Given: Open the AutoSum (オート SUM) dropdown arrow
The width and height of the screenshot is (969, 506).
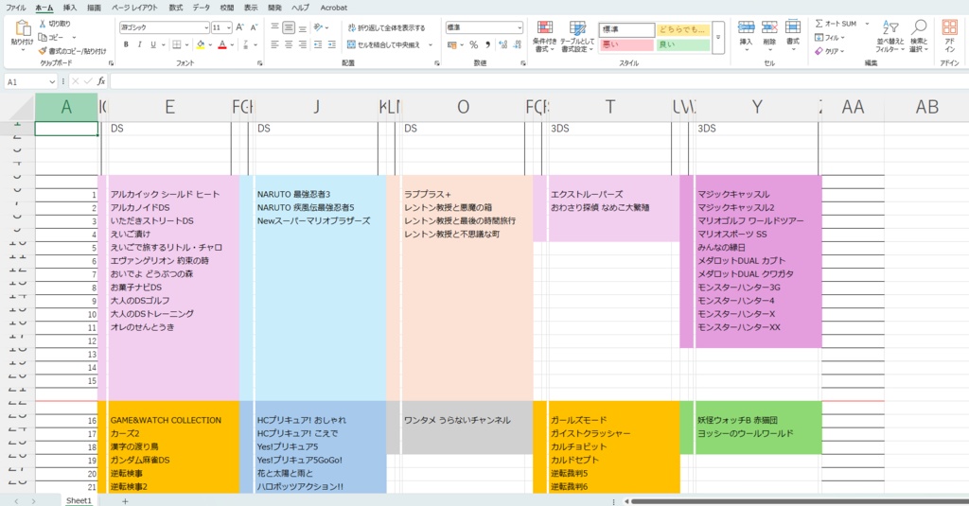Looking at the screenshot, I should pos(867,24).
